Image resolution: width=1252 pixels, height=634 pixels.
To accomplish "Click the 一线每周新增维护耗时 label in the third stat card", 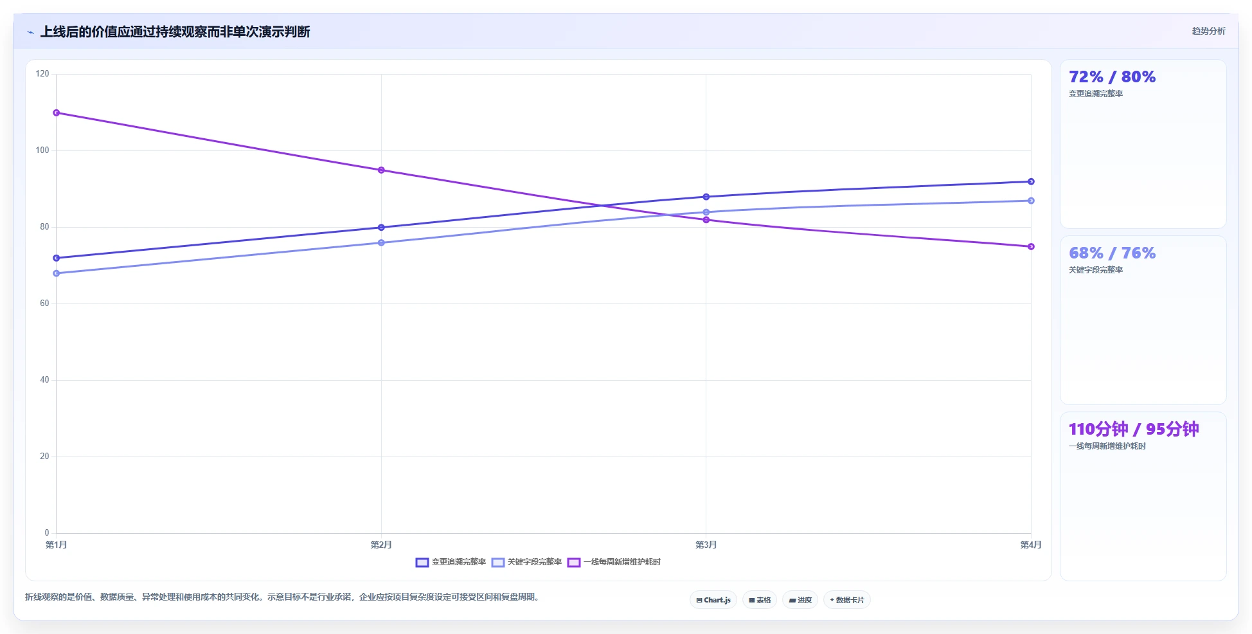I will pos(1107,446).
